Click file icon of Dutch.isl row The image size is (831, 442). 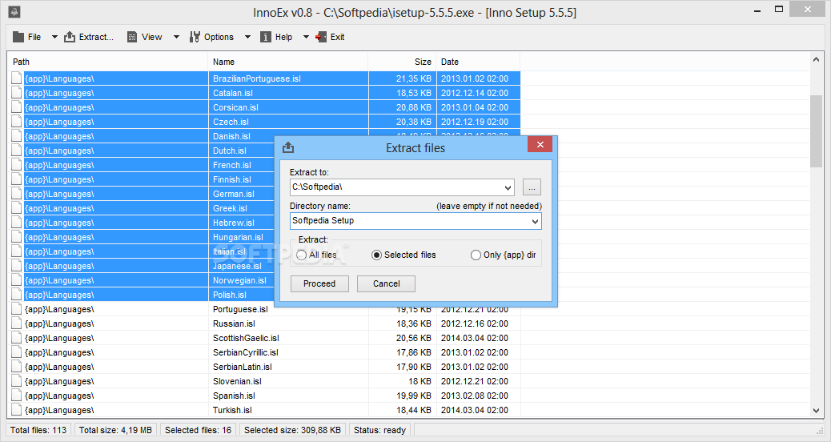(x=17, y=151)
